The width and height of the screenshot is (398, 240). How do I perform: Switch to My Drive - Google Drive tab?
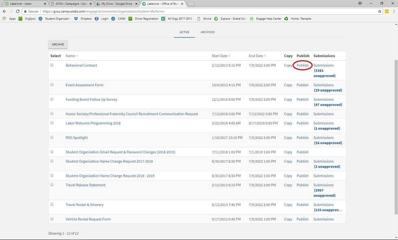click(x=116, y=4)
